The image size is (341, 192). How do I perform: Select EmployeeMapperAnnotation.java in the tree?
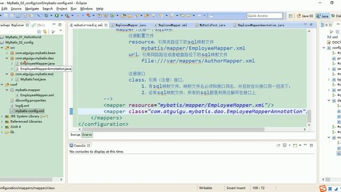46,69
